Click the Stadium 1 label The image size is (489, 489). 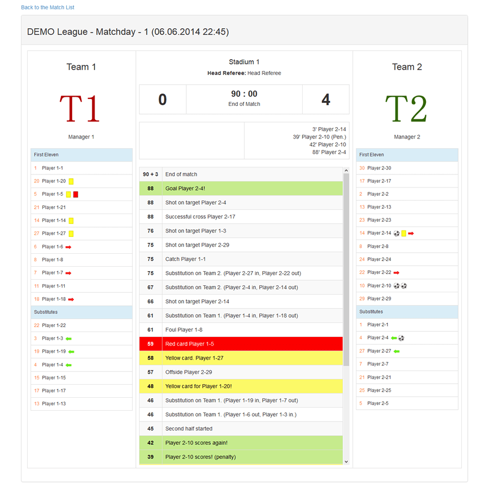tap(244, 62)
